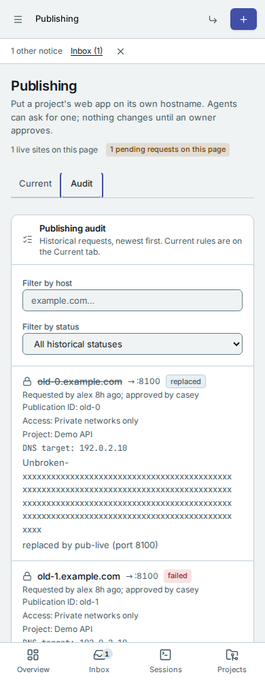Click the '1 live sites on this page' text
The image size is (265, 681).
coord(54,150)
